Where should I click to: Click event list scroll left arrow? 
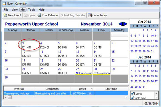click(6, 97)
